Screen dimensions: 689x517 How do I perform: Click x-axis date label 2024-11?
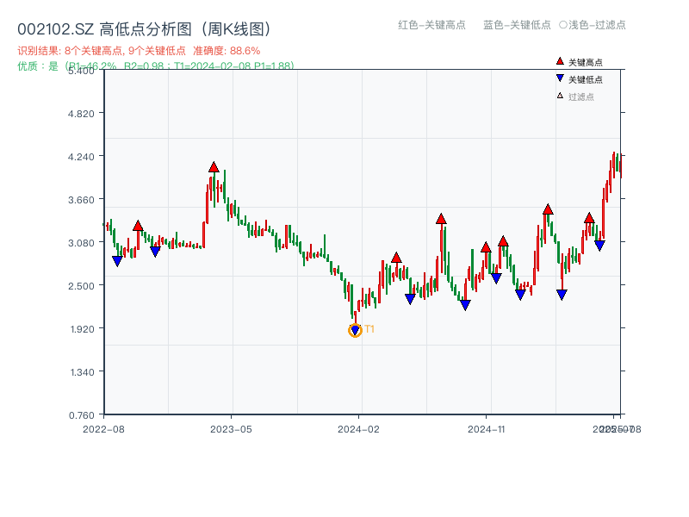(487, 429)
